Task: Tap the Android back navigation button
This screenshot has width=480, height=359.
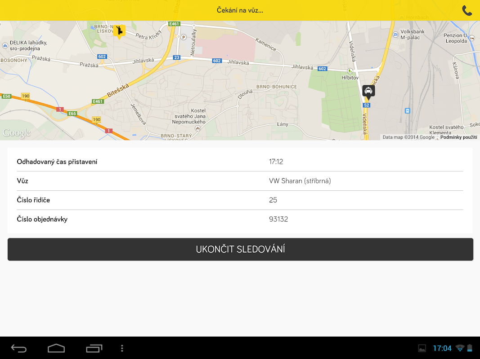Action: [19, 348]
